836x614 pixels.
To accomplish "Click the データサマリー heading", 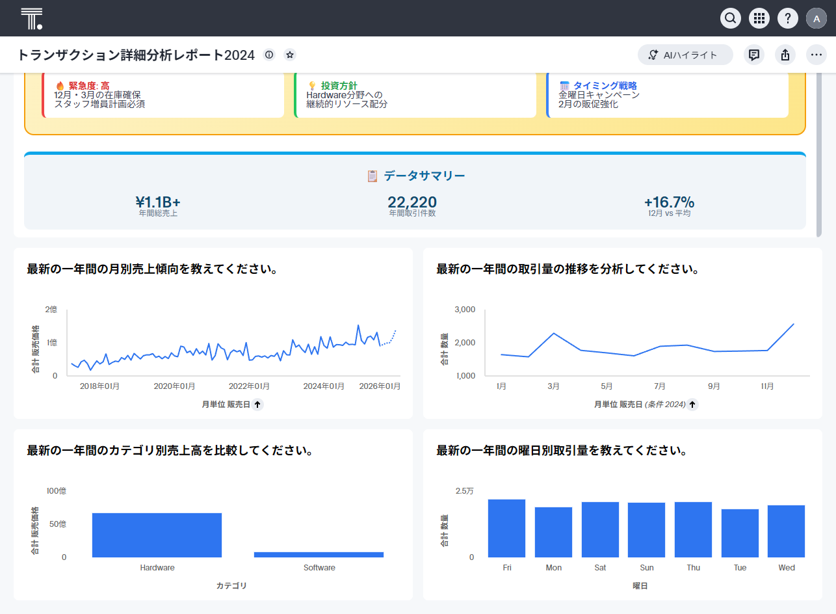I will 425,176.
